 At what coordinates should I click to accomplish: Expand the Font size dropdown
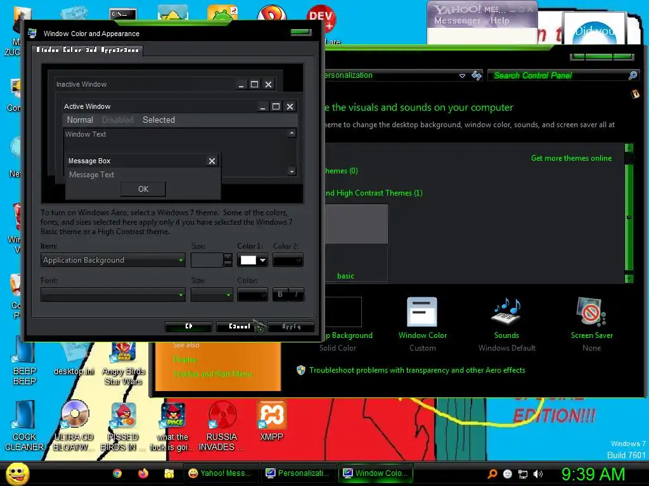click(212, 295)
